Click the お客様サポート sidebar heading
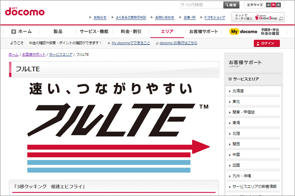This screenshot has height=196, width=295. (245, 63)
